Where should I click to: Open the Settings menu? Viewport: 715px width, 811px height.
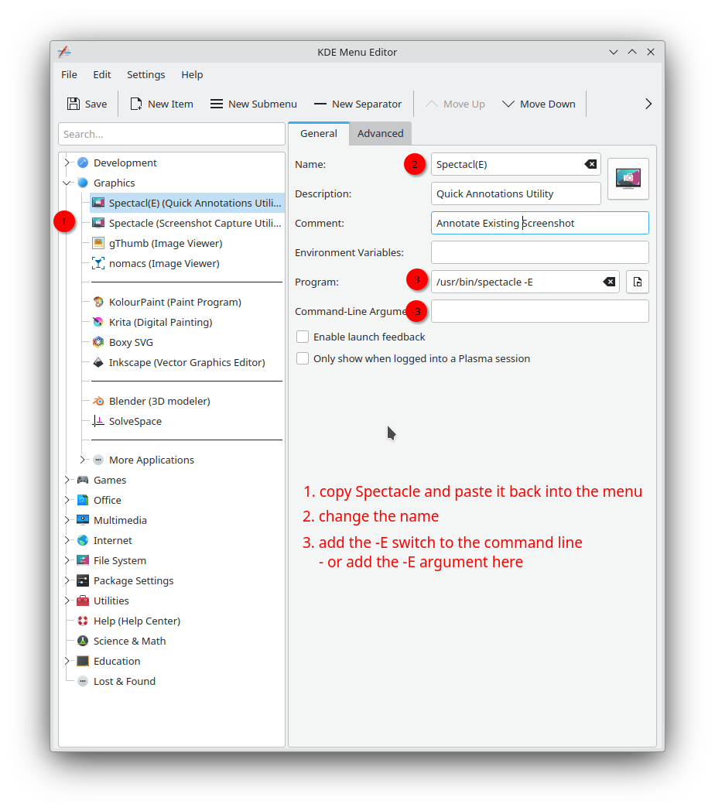[x=146, y=74]
